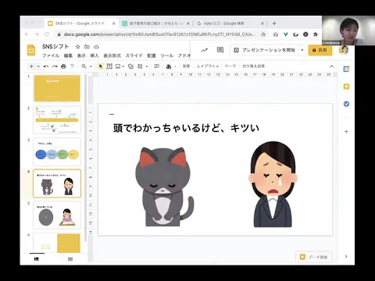Select the text box tool
The height and width of the screenshot is (281, 375).
(109, 66)
